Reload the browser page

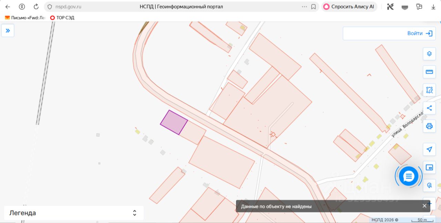pos(36,7)
